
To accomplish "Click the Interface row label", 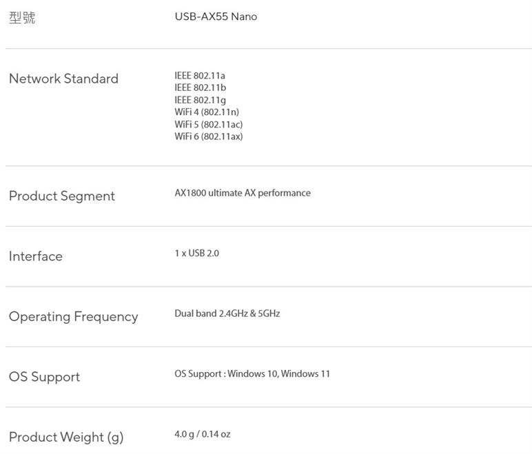I will 36,256.
